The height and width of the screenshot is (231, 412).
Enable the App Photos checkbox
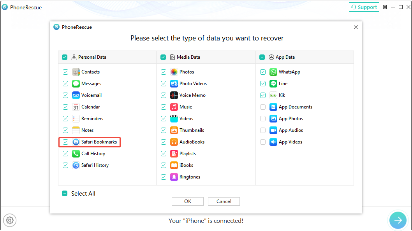(x=263, y=119)
